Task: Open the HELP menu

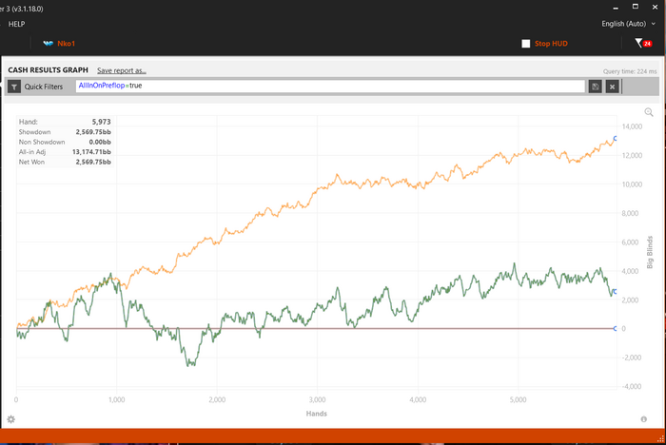Action: coord(16,24)
